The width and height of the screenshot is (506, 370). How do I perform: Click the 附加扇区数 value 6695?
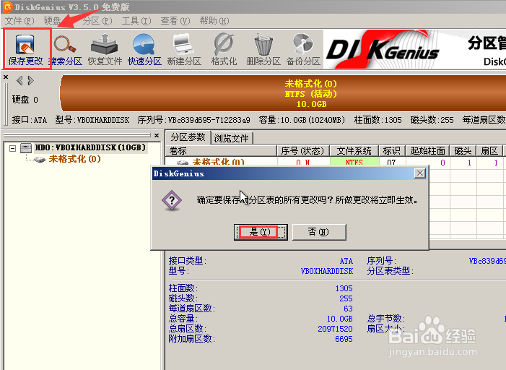click(x=344, y=339)
